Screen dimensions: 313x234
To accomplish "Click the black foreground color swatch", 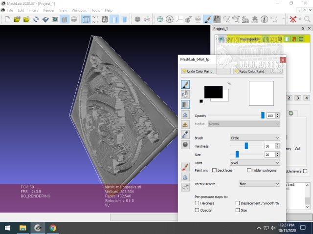I will [x=212, y=91].
